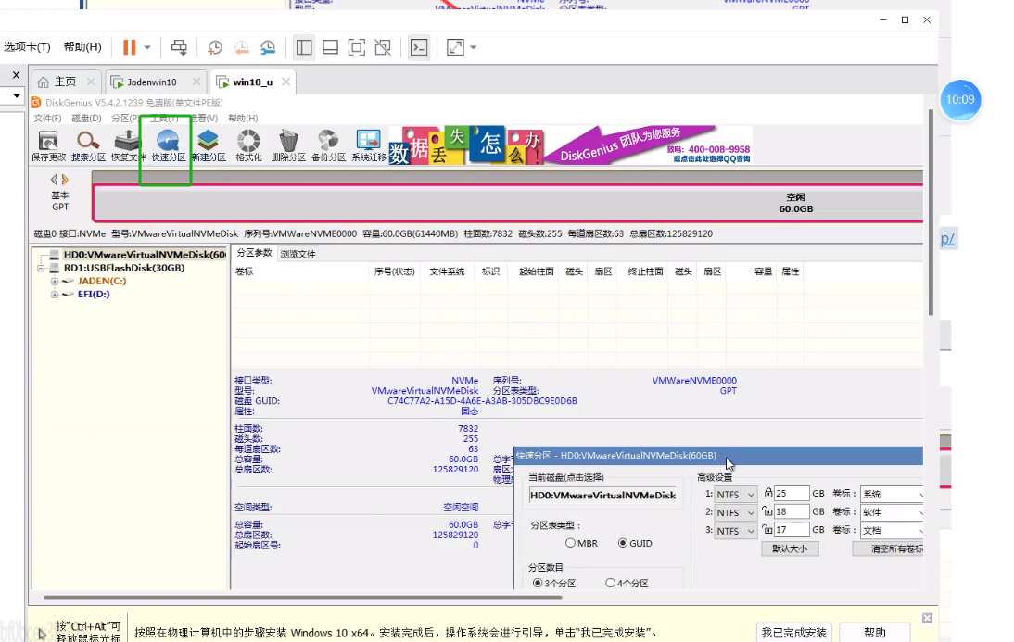This screenshot has width=1014, height=642.
Task: Click the horizontal scrollbar at the bottom
Action: pos(303,598)
